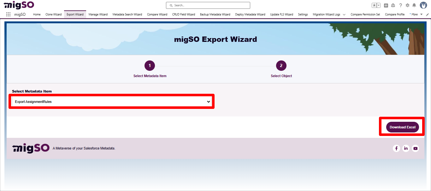The height and width of the screenshot is (191, 431).
Task: Open the Settings tab
Action: click(303, 14)
